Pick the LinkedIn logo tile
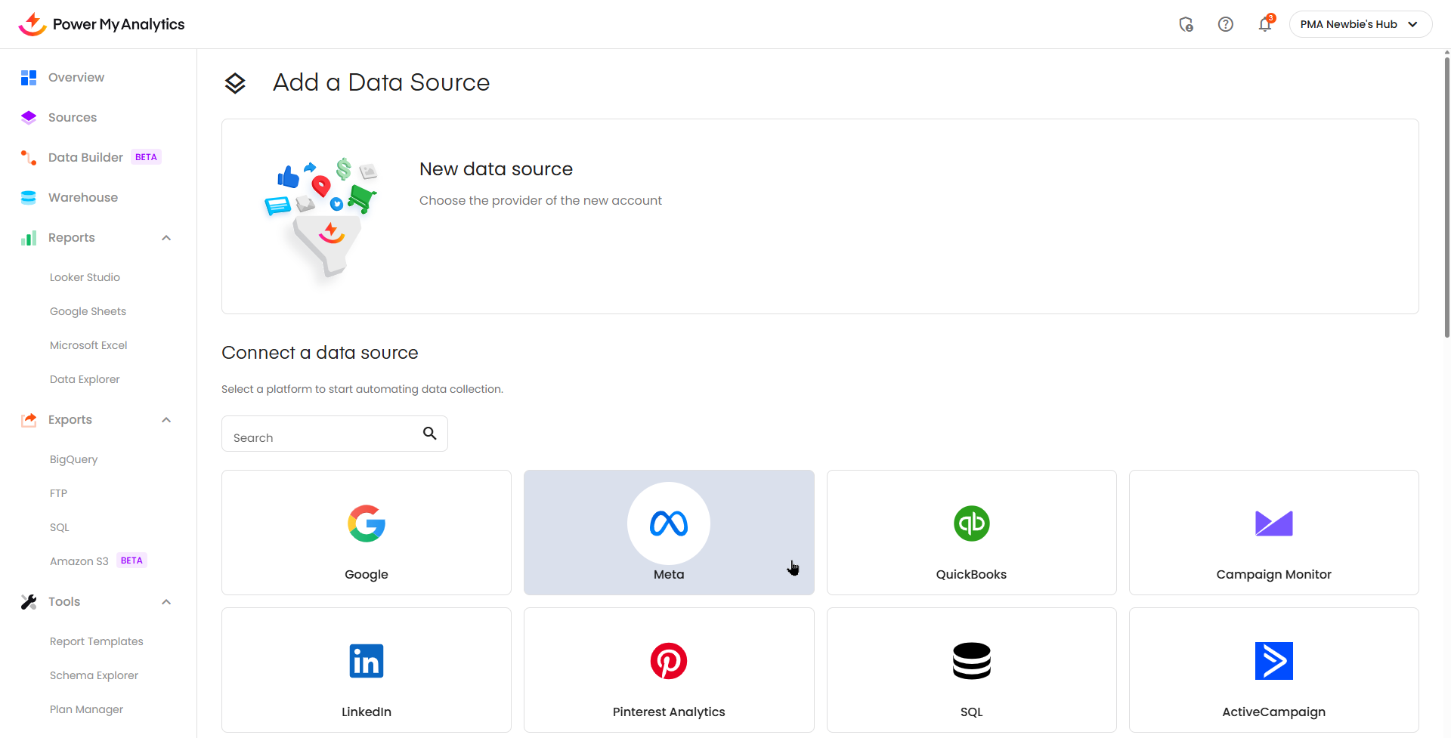Screen dimensions: 1451x738 pyautogui.click(x=367, y=661)
